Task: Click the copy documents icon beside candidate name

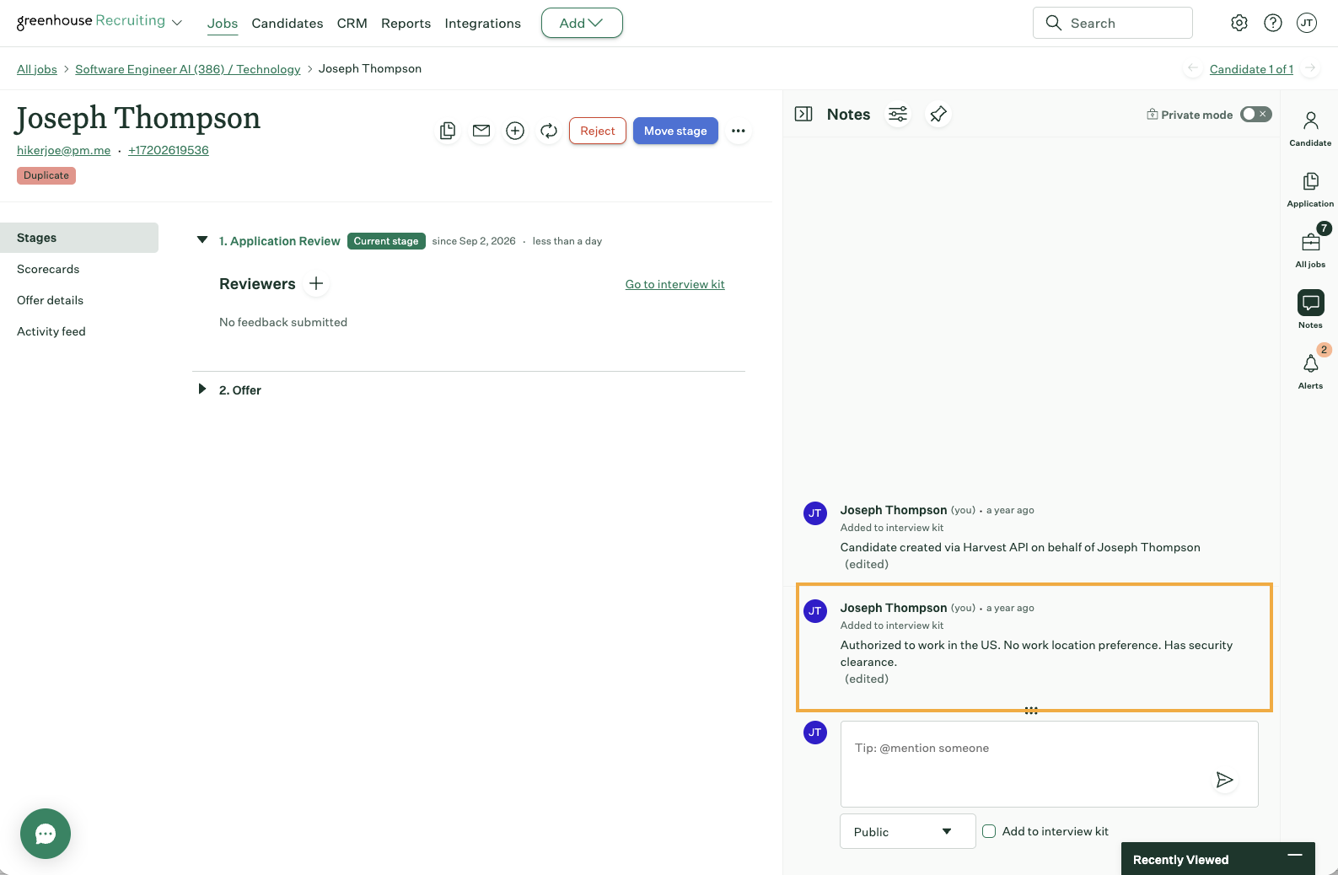Action: click(x=448, y=131)
